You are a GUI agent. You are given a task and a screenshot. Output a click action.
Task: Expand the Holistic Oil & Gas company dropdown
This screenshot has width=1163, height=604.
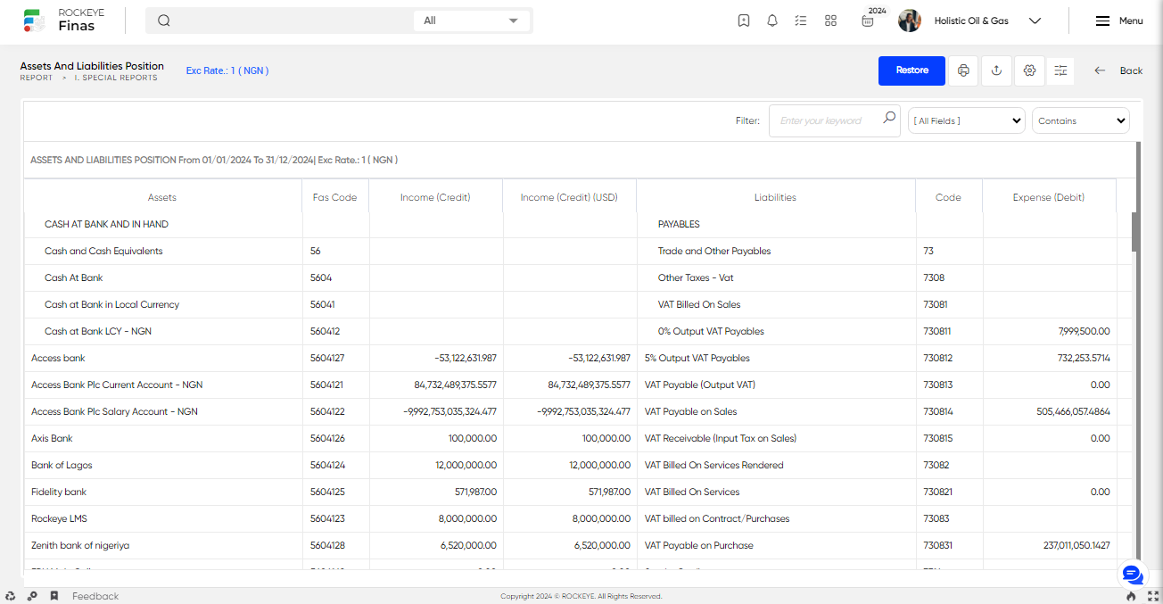point(1035,21)
